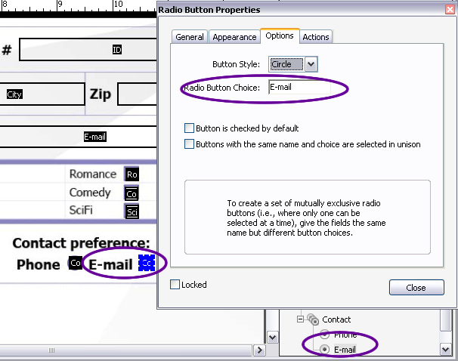Switch to the Actions tab
The height and width of the screenshot is (361, 458).
coord(316,37)
